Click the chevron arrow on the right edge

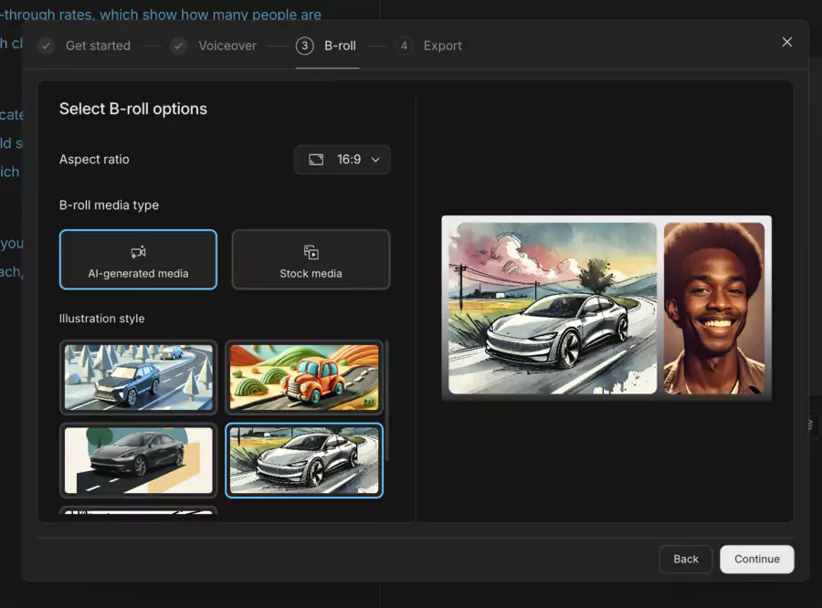click(x=807, y=424)
